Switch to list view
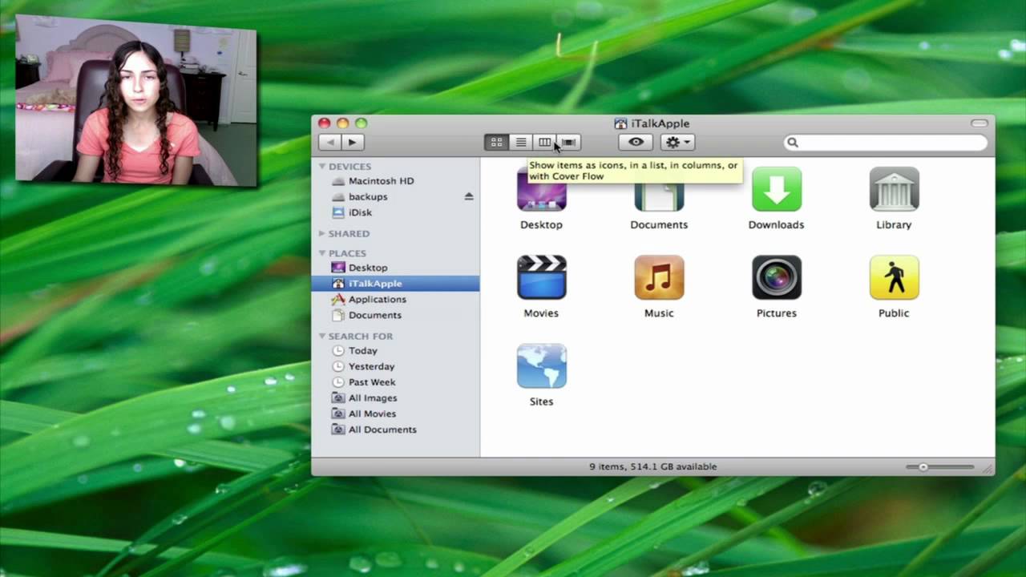 click(x=520, y=142)
